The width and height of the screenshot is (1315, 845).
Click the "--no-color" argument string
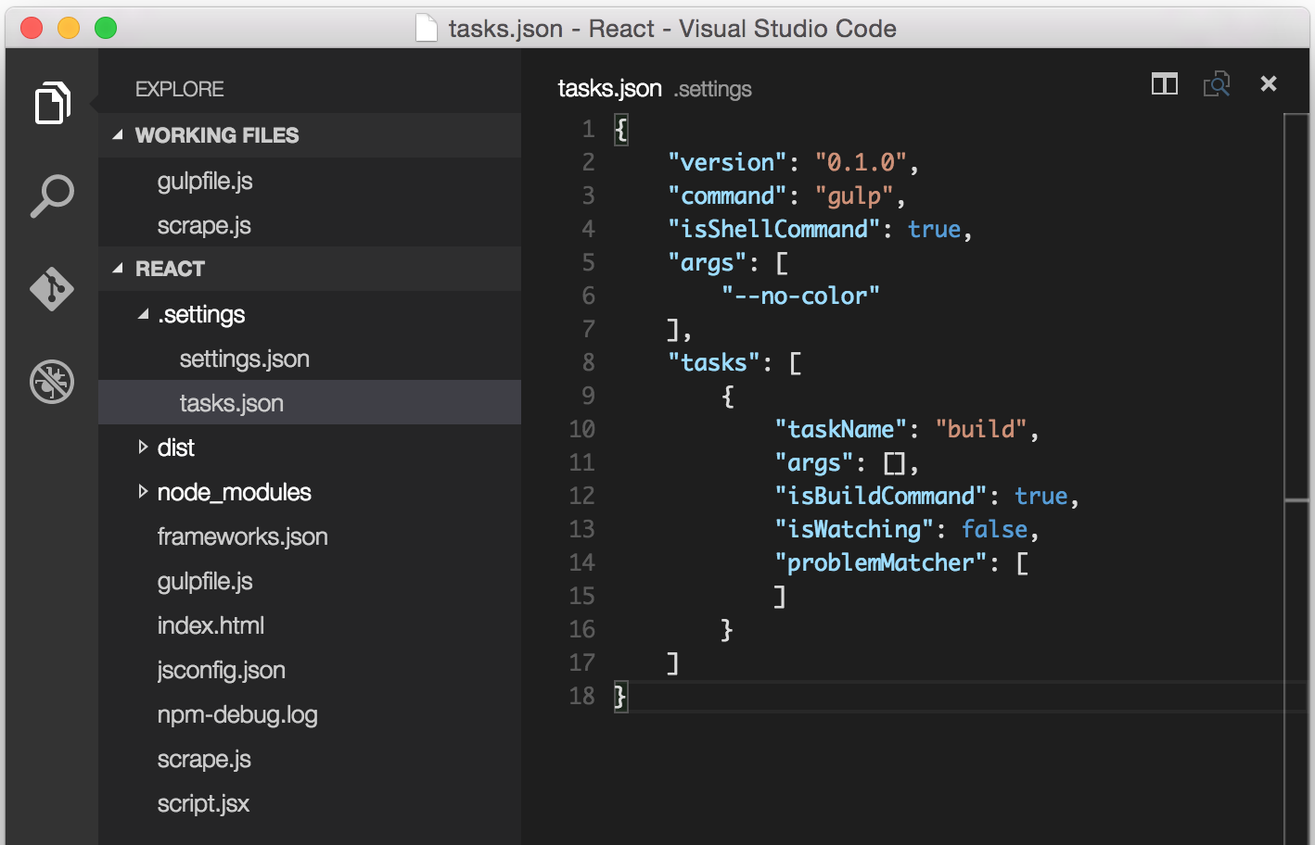800,296
